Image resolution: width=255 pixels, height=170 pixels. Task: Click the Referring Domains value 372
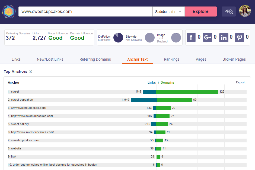coord(10,38)
